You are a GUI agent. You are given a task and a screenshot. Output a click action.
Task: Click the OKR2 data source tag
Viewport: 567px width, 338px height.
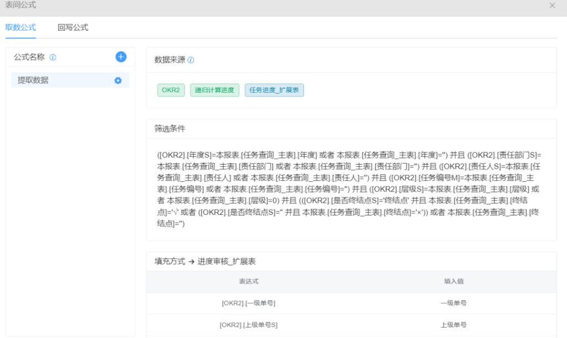tap(171, 90)
